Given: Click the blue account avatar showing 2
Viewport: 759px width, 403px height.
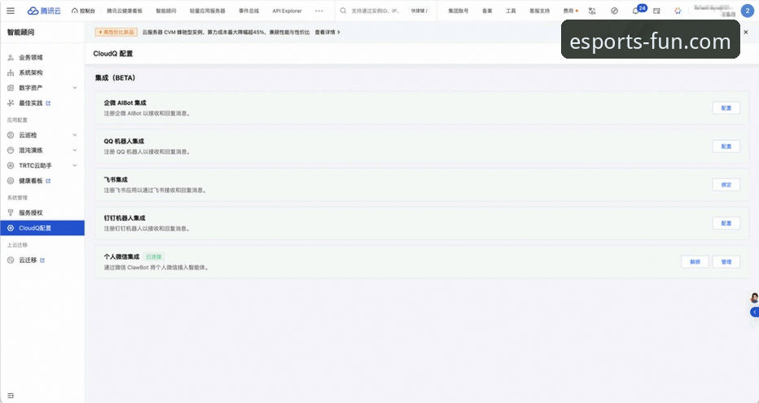Looking at the screenshot, I should coord(747,11).
